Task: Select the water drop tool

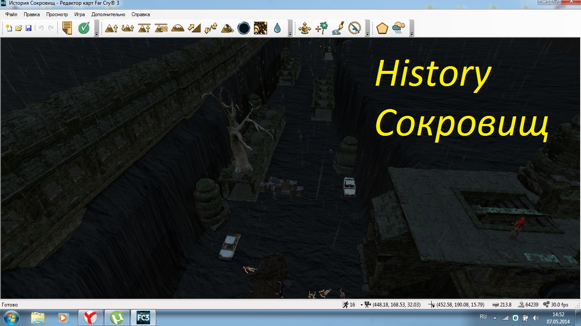Action: pyautogui.click(x=277, y=28)
